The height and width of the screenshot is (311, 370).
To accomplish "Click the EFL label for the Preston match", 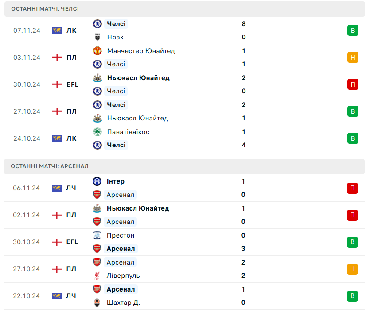I will click(x=72, y=242).
